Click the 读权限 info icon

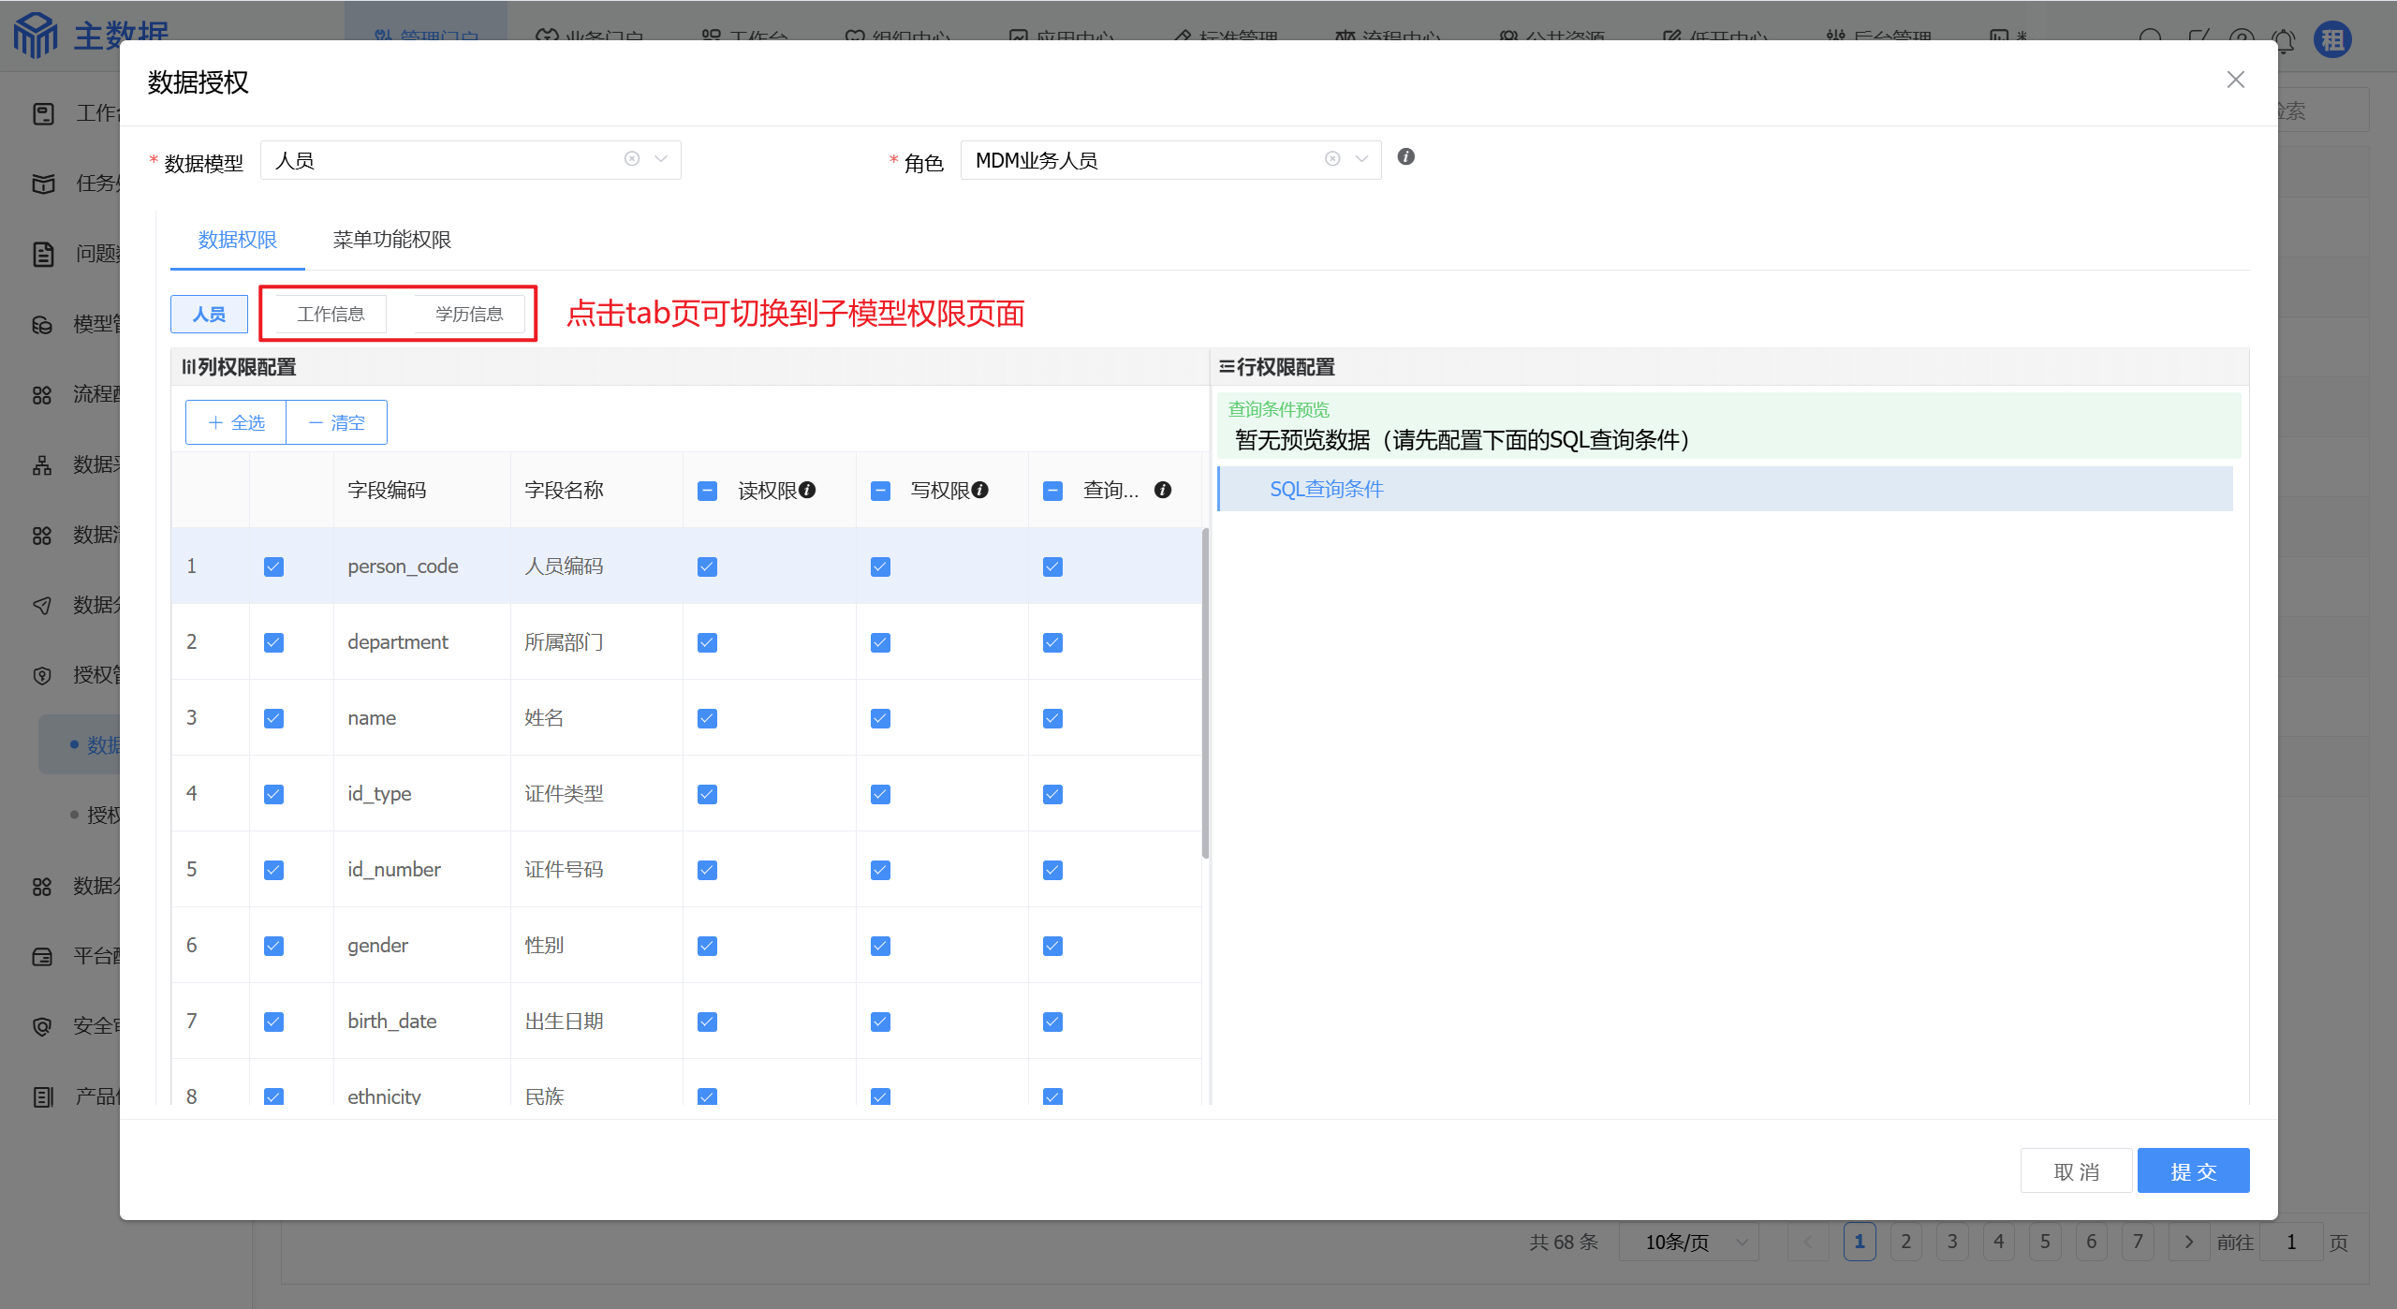807,490
